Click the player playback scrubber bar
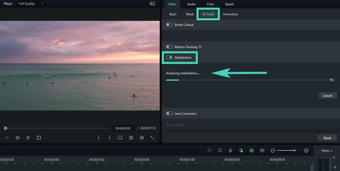The width and height of the screenshot is (340, 171). pos(57,128)
